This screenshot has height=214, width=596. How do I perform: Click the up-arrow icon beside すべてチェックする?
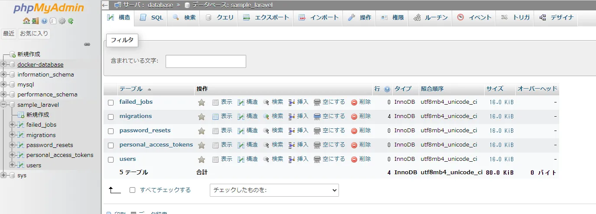click(x=115, y=190)
